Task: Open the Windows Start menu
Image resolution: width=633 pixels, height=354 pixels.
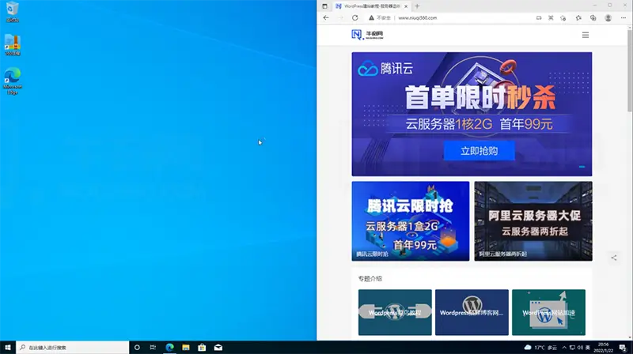Action: pyautogui.click(x=8, y=347)
